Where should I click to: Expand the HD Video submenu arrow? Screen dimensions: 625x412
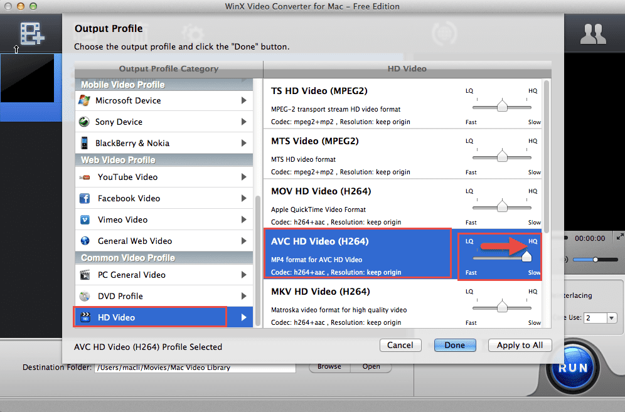[244, 317]
